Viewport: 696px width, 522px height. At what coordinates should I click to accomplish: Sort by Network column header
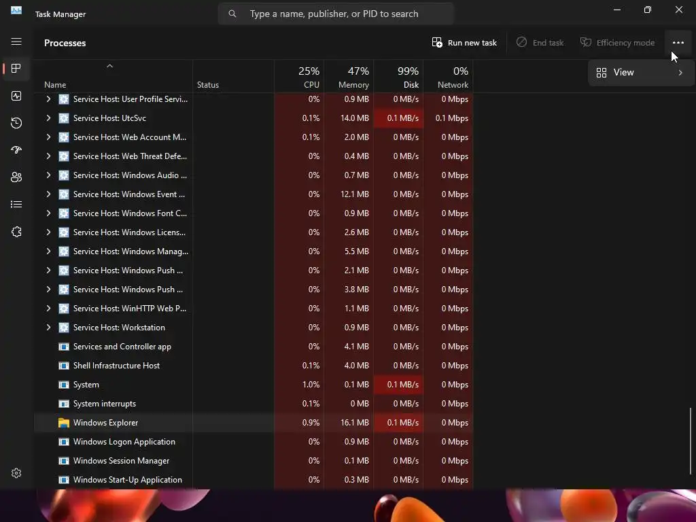(449, 76)
